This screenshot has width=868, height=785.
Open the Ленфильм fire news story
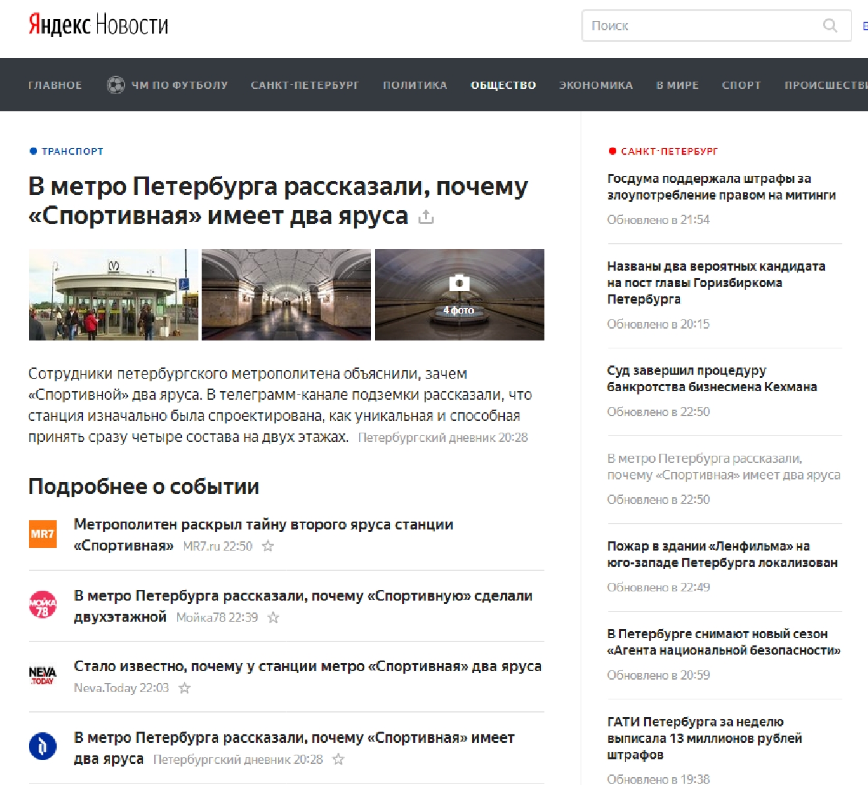[x=722, y=555]
